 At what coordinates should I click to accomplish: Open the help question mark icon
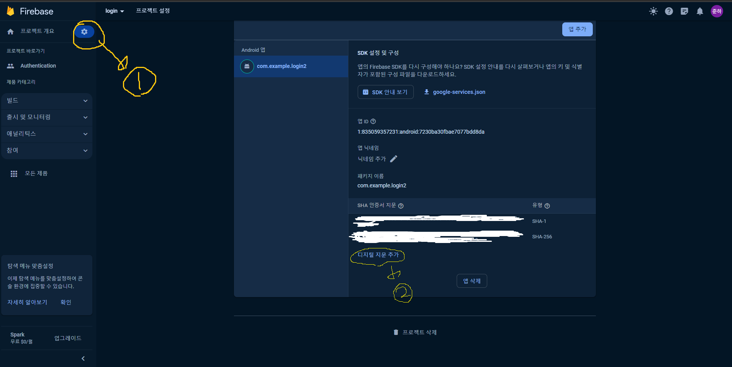click(x=669, y=11)
